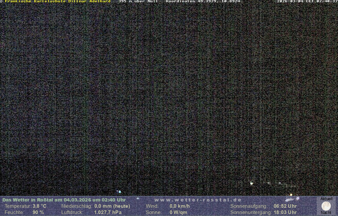Click the moon icon for current conditions

(x=326, y=206)
